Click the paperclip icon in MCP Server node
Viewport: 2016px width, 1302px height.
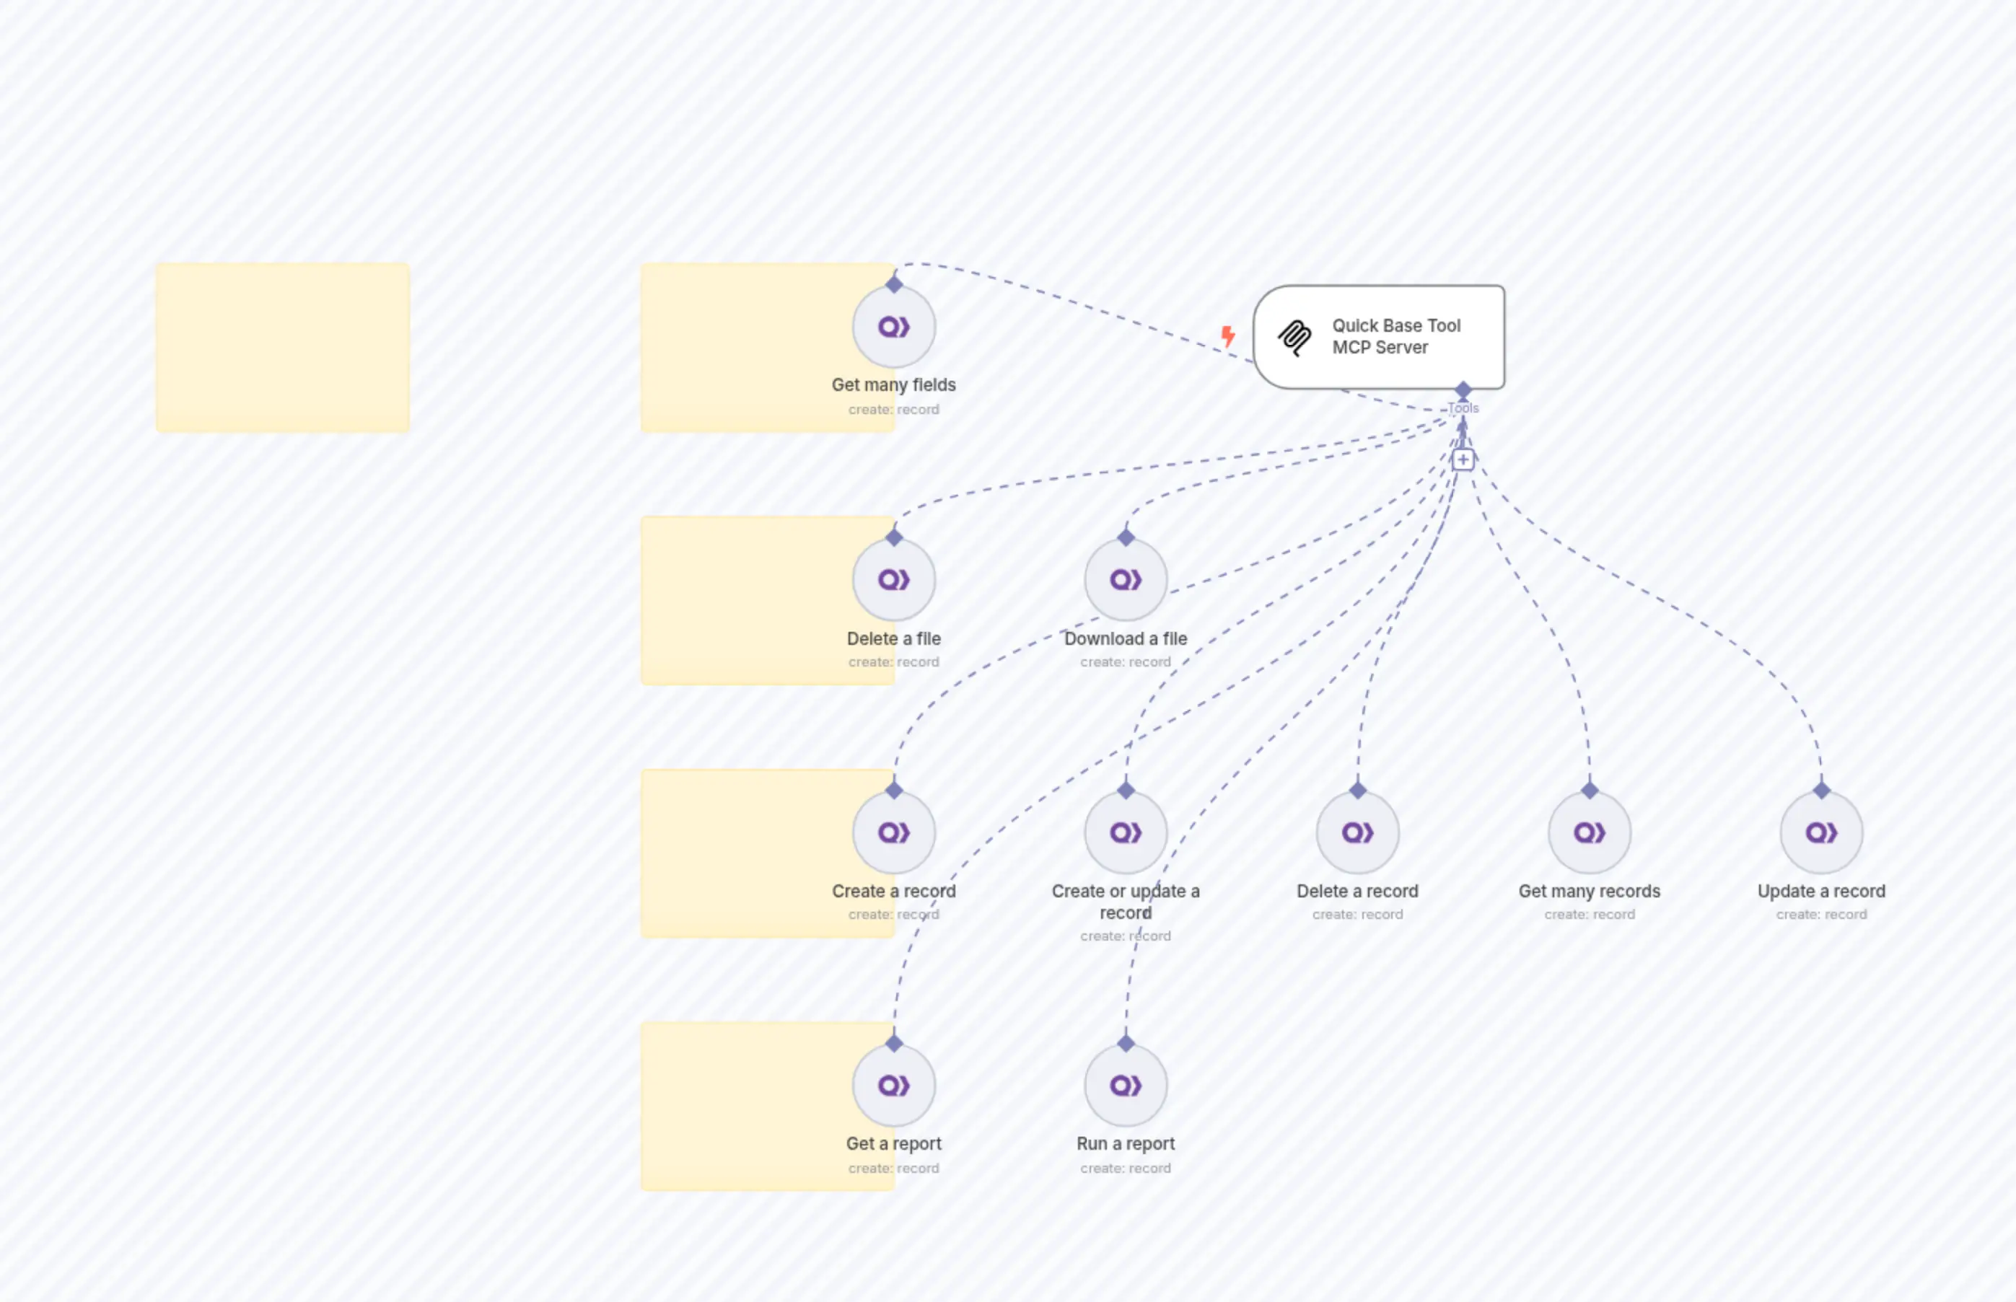coord(1294,338)
